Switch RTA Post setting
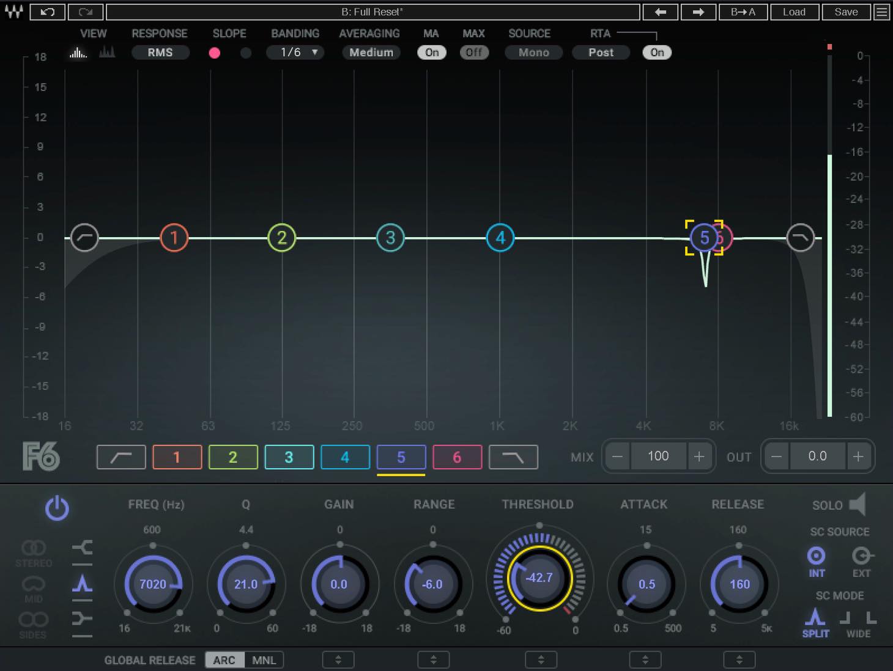This screenshot has height=671, width=893. click(x=601, y=53)
